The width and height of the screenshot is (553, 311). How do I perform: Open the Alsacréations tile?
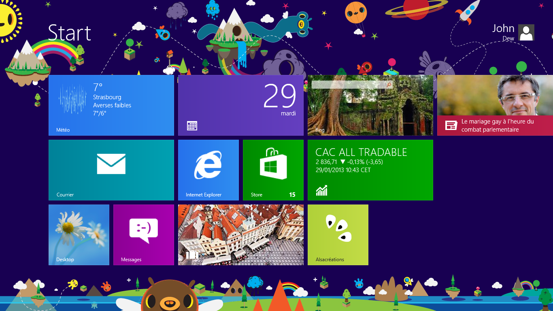(338, 235)
